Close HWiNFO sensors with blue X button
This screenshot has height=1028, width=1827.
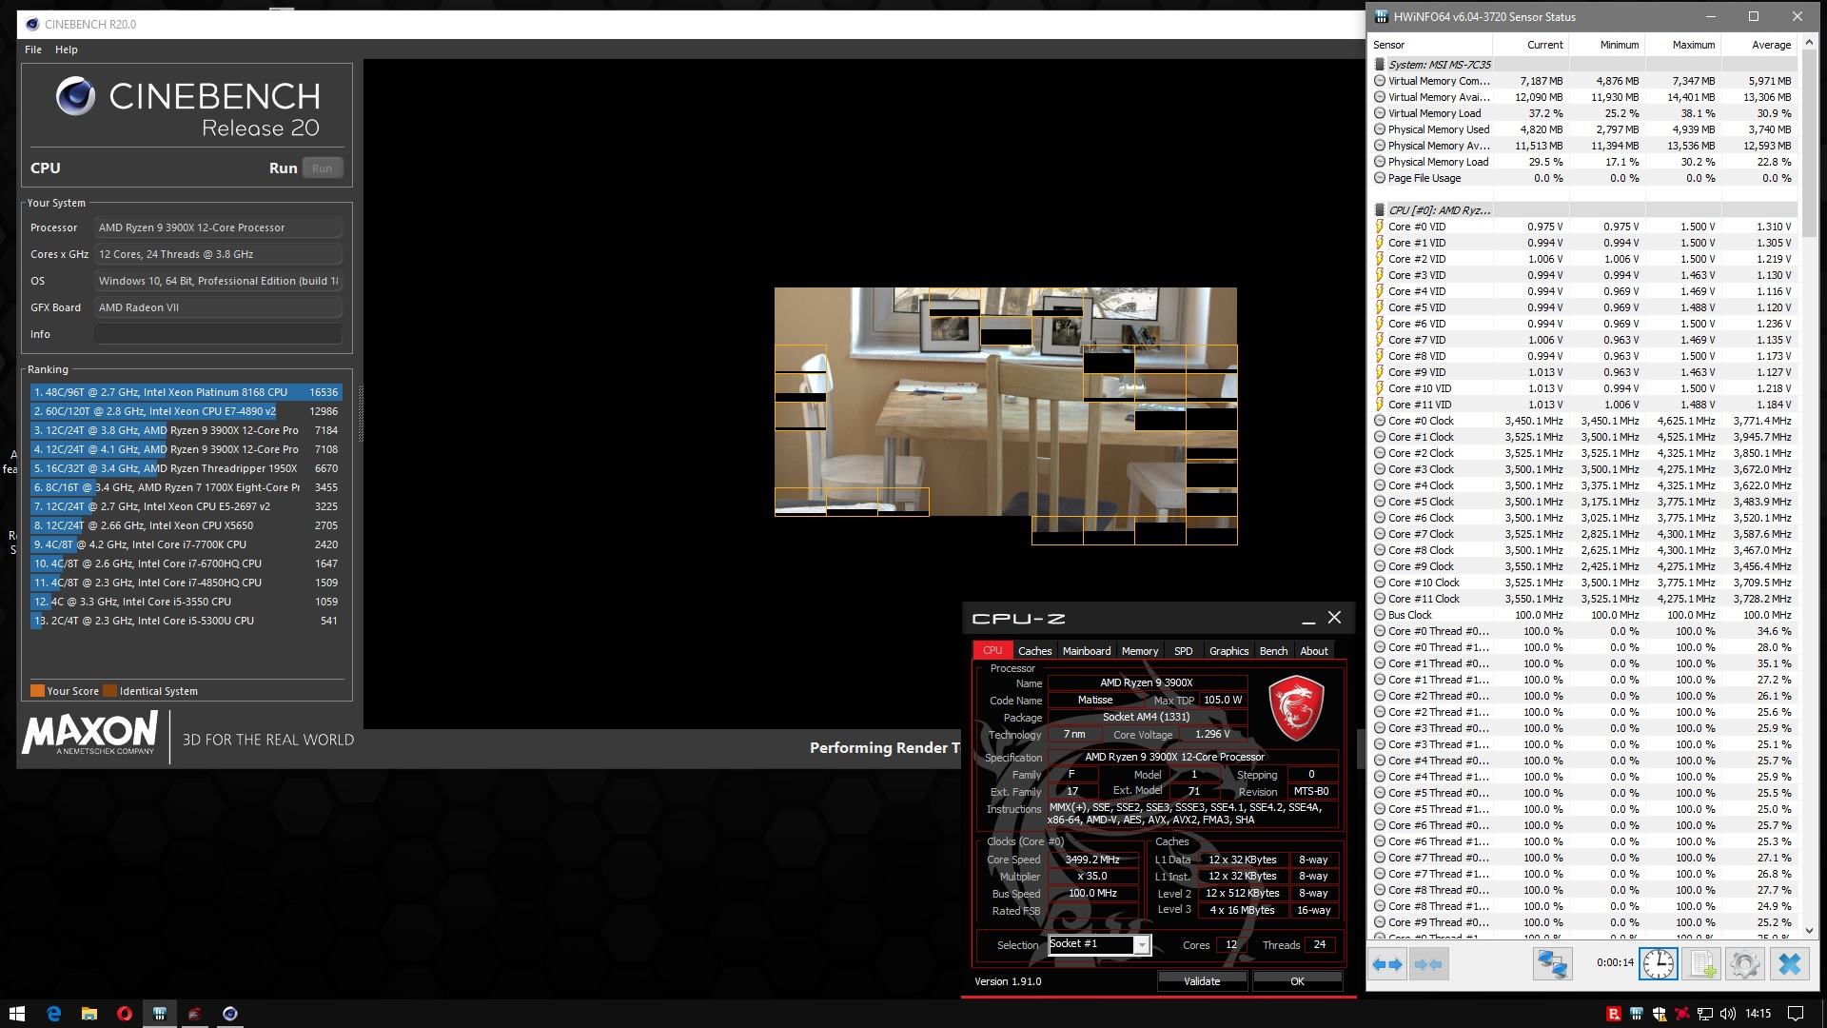[1789, 964]
